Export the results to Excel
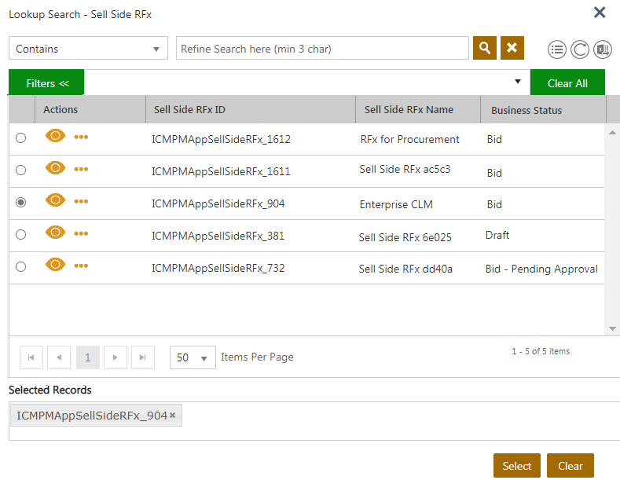This screenshot has width=620, height=480. (x=603, y=49)
